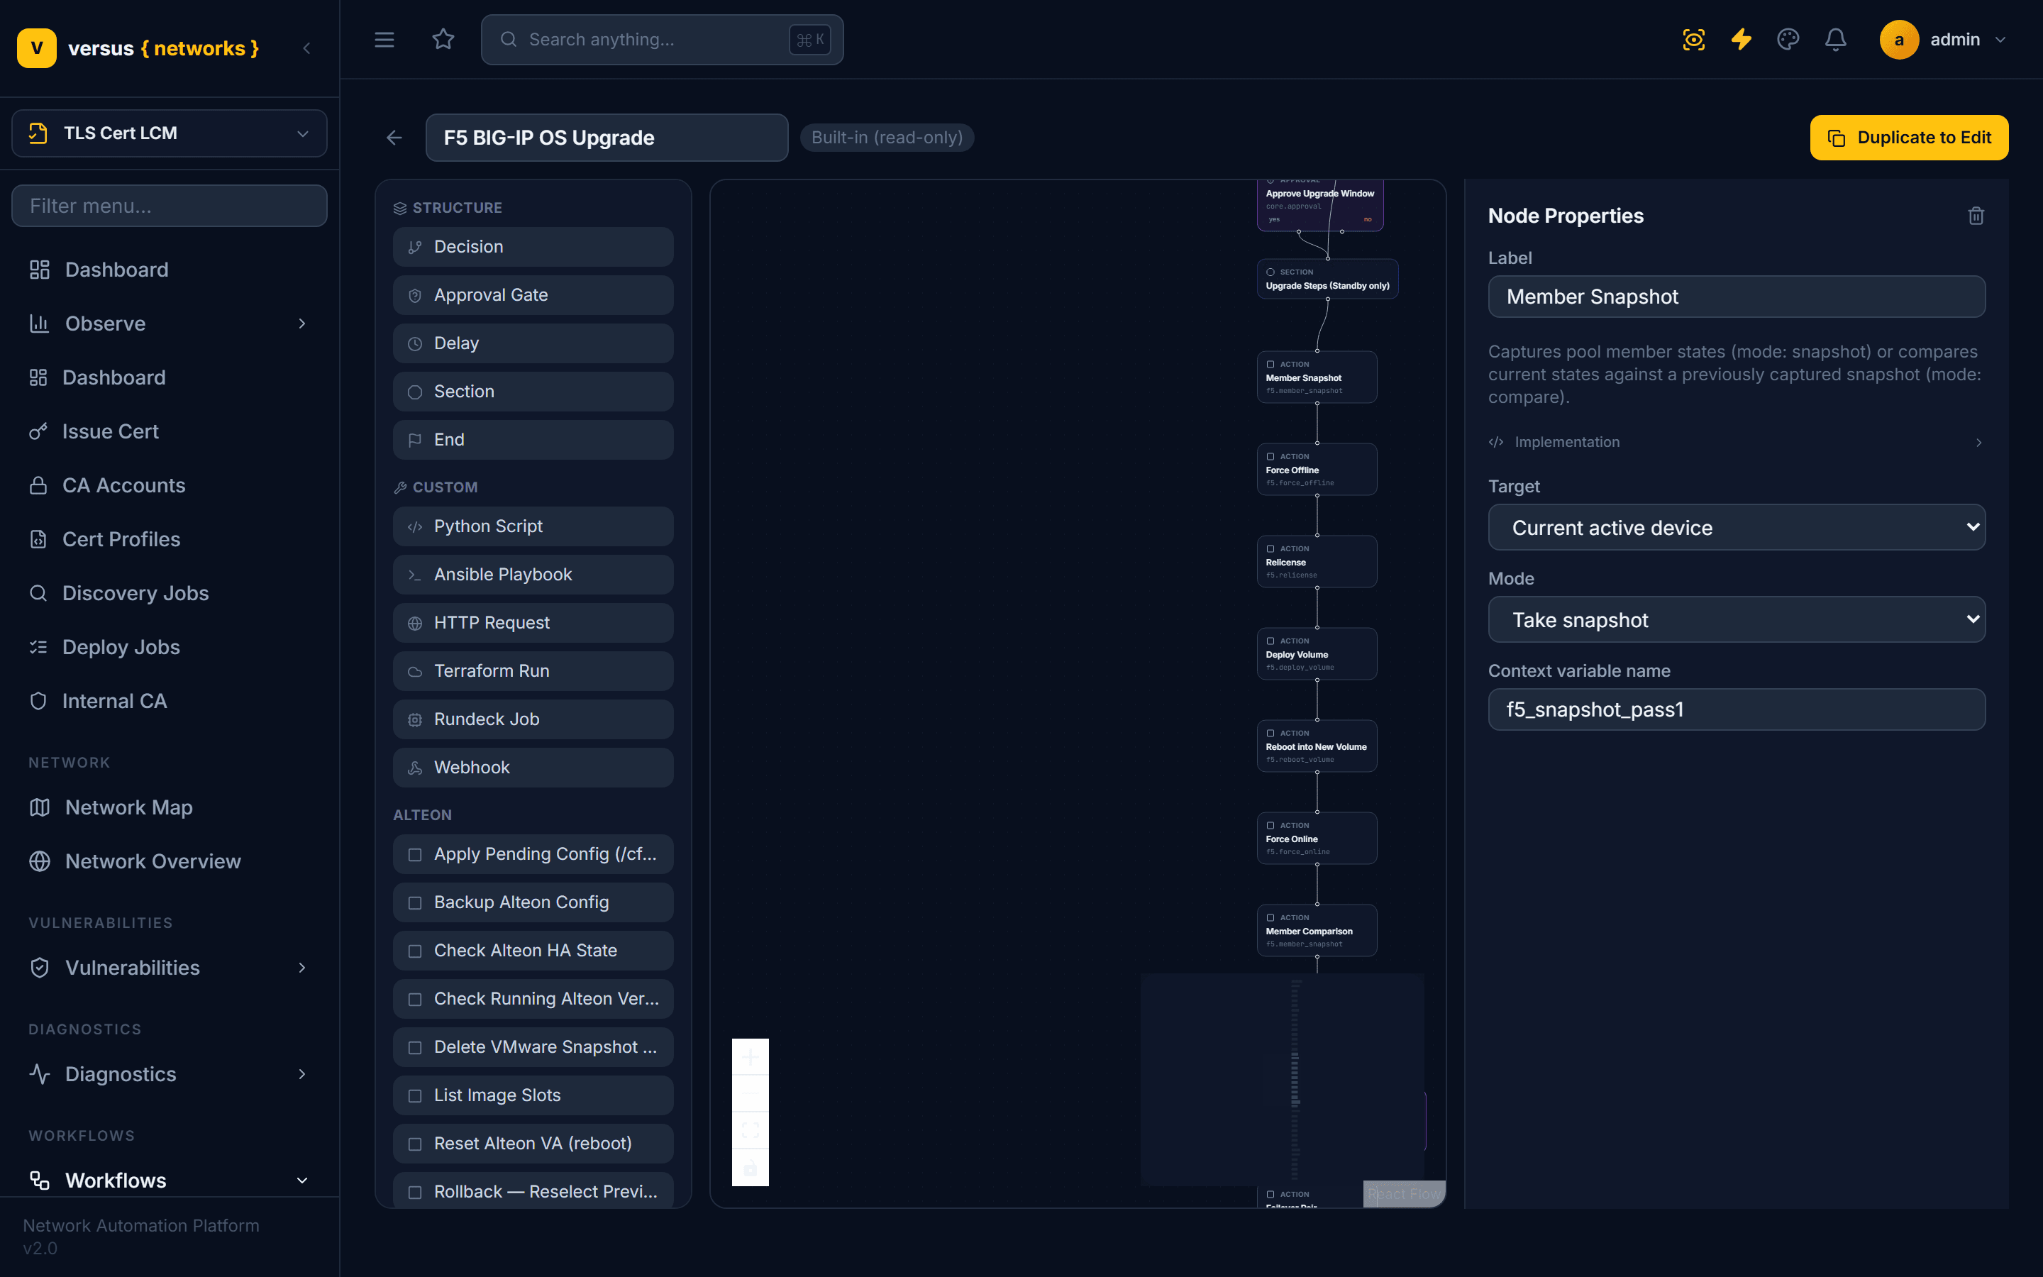
Task: Go back with the left arrow
Action: point(394,138)
